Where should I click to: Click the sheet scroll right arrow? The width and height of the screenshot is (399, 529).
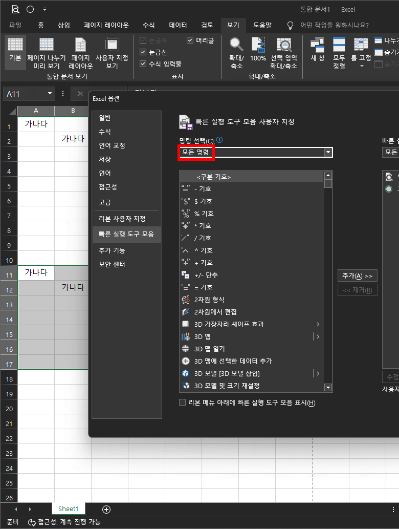click(x=30, y=509)
